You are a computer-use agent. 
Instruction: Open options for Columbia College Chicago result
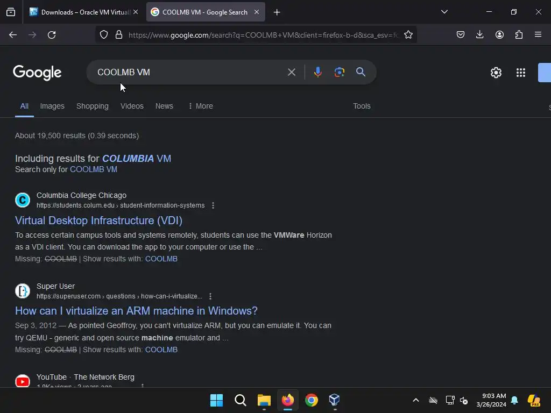tap(213, 205)
